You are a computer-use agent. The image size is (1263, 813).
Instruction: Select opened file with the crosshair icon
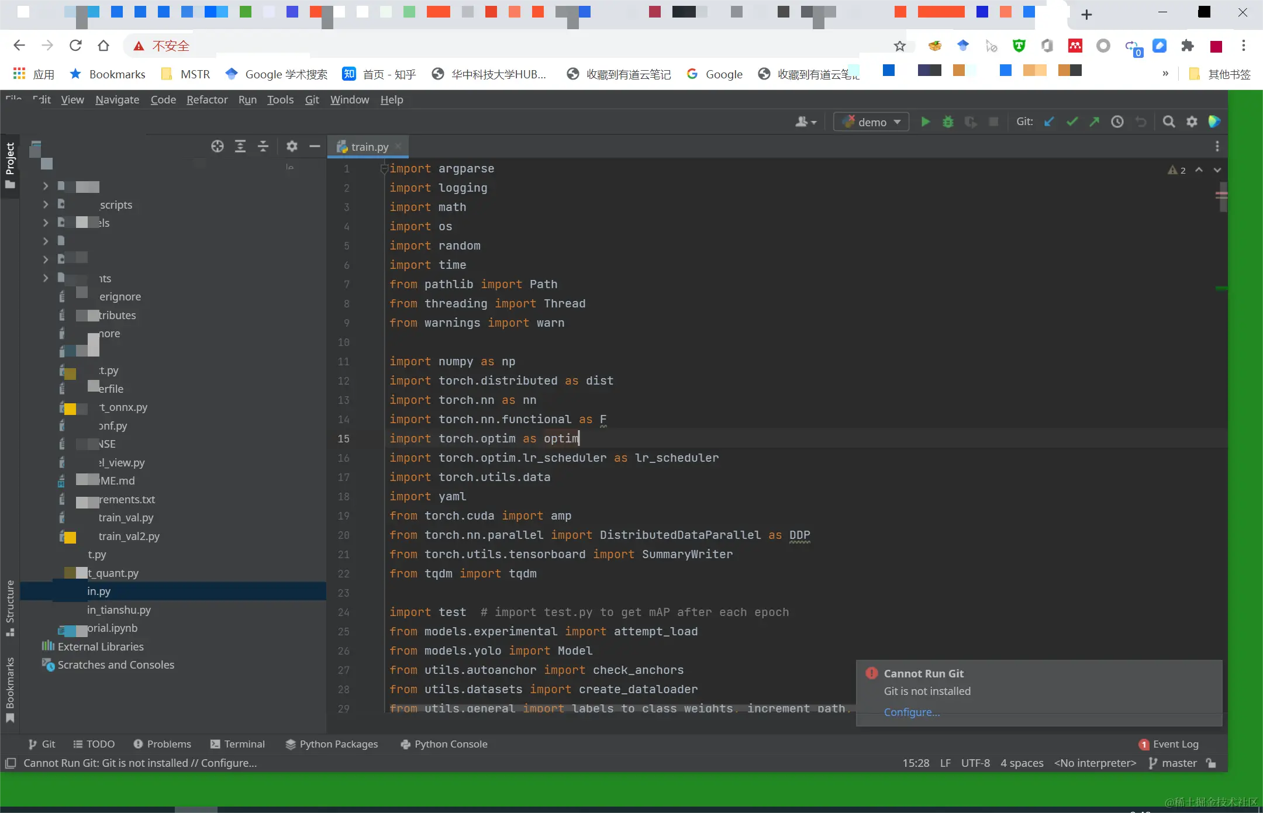pos(217,146)
